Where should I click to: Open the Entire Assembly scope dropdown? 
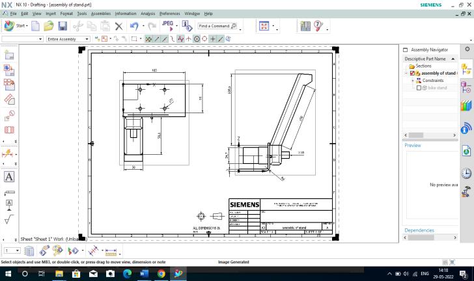[x=87, y=39]
